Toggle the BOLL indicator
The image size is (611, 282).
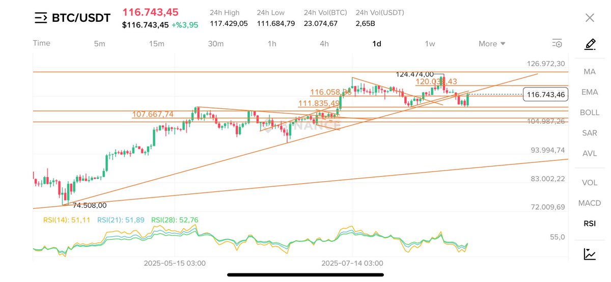(x=590, y=112)
